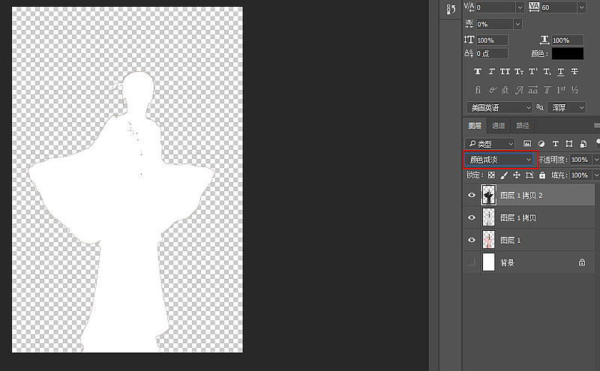Toggle ordinals (1st) OpenType icon
The image size is (600, 371).
(x=561, y=90)
